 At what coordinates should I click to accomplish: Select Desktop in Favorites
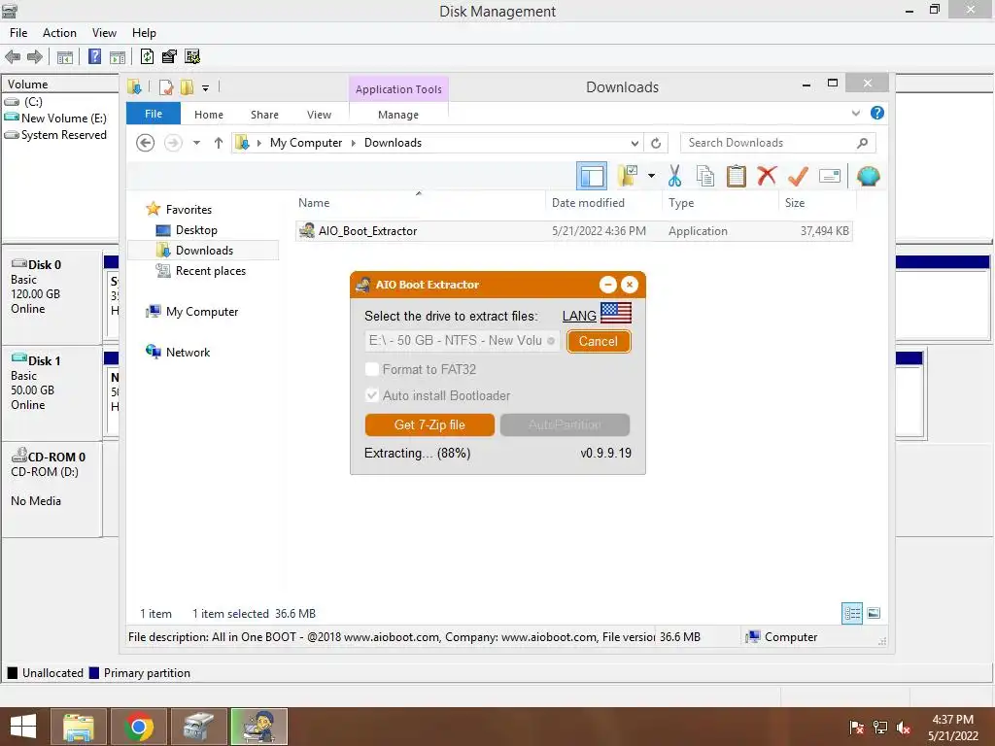point(196,229)
